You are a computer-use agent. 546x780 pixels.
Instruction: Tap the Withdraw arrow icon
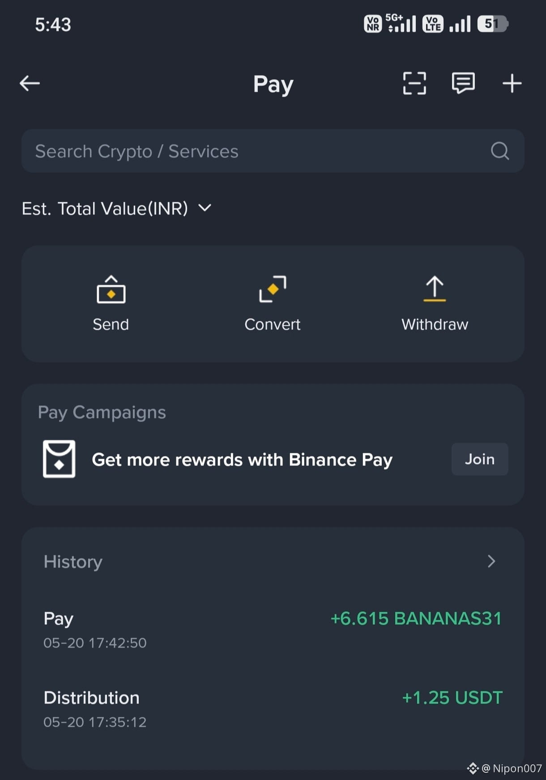click(x=435, y=289)
